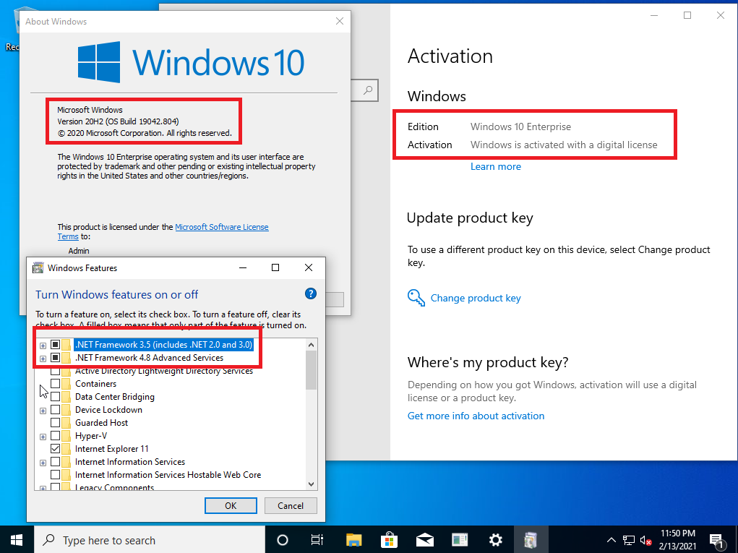Click the taskbar search box
This screenshot has height=553, width=738.
pos(150,540)
